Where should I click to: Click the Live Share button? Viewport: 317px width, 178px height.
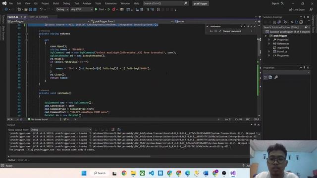(x=297, y=9)
